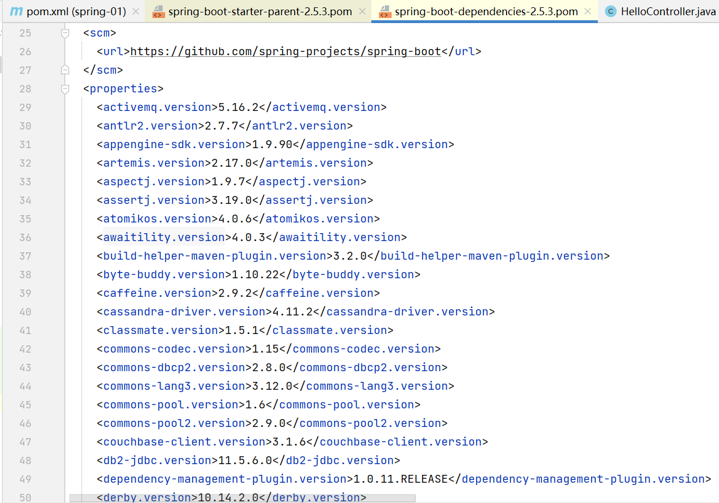Close the spring-boot-starter-parent-2.5.3.pom tab
Image resolution: width=719 pixels, height=503 pixels.
[361, 11]
